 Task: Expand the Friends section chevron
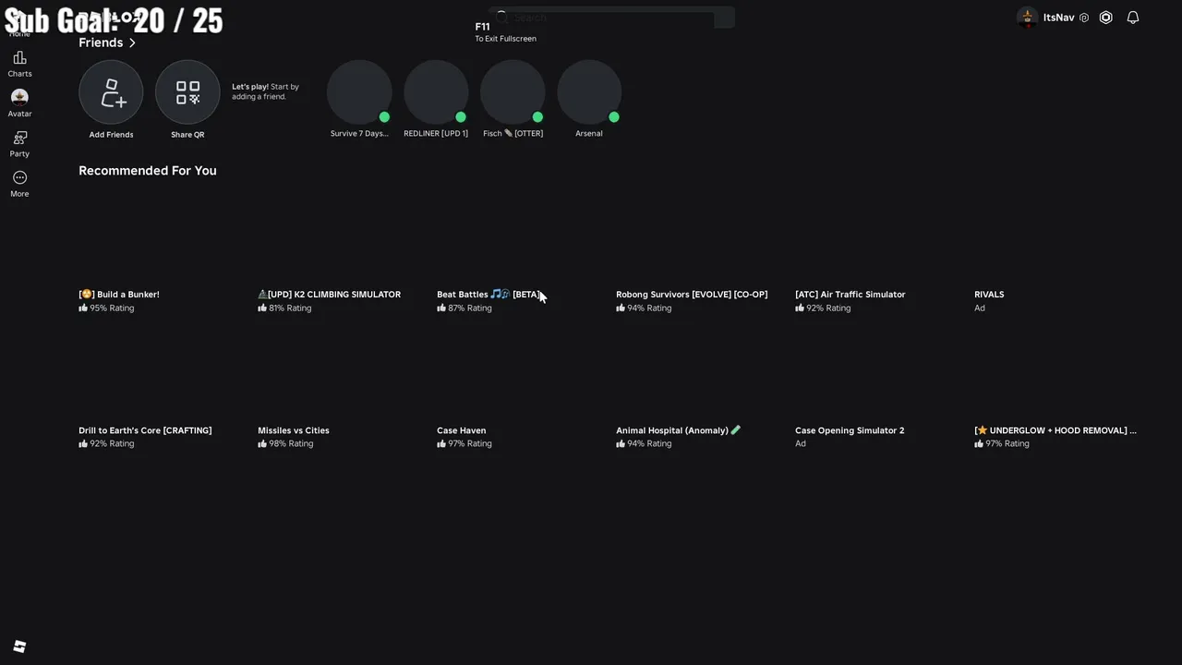coord(132,42)
